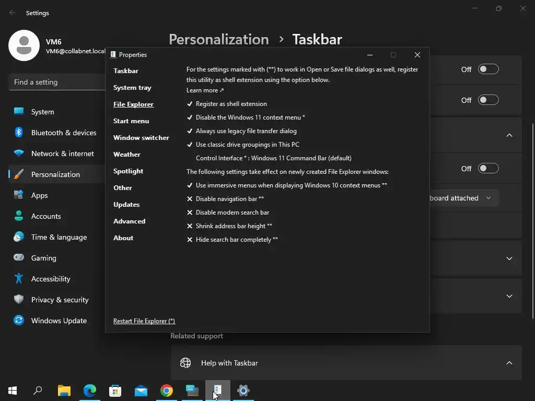Enable Disable navigation bar option

tap(225, 199)
